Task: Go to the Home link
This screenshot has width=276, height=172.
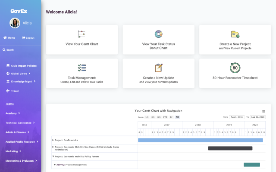Action: tap(9, 38)
